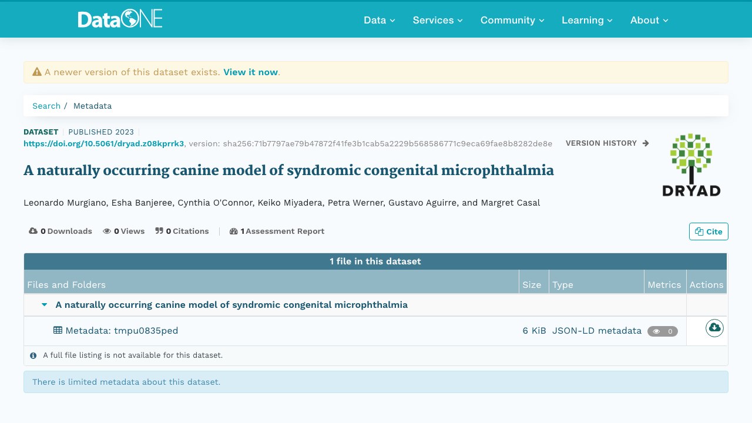Click the Citations quote icon
This screenshot has height=423, width=752.
click(x=159, y=231)
